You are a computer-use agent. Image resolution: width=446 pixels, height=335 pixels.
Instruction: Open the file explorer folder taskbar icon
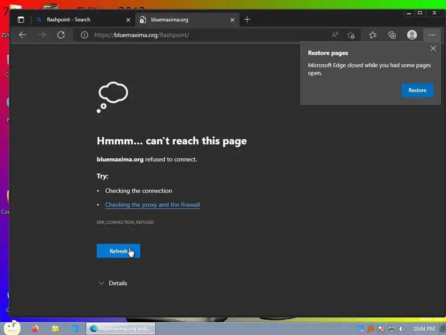(x=55, y=328)
